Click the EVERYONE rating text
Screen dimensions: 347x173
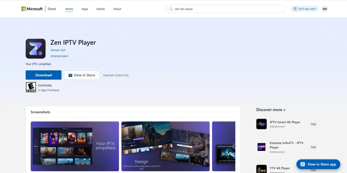45,85
